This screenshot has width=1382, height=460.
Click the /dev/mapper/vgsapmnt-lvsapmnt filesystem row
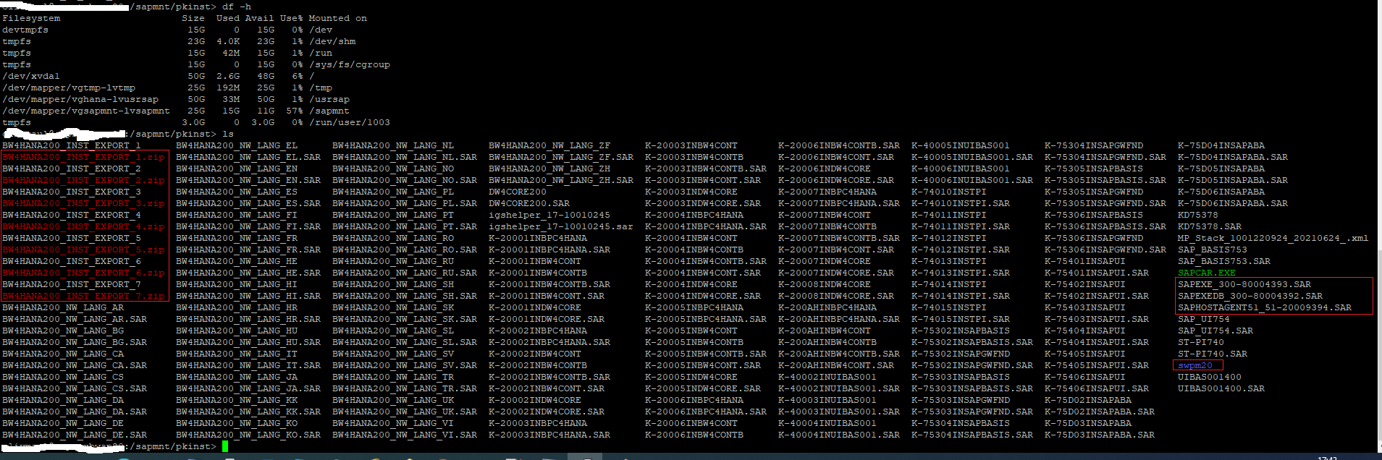[x=85, y=111]
